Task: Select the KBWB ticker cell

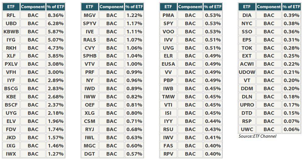Action: (11, 32)
